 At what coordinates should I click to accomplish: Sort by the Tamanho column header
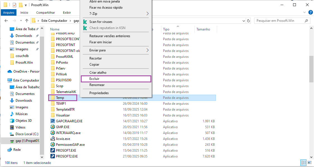203,29
